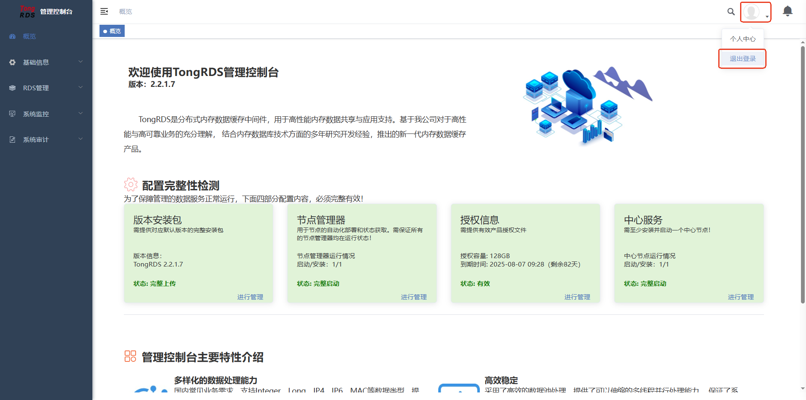806x400 pixels.
Task: Toggle the sidebar collapse hamburger icon
Action: pos(104,11)
